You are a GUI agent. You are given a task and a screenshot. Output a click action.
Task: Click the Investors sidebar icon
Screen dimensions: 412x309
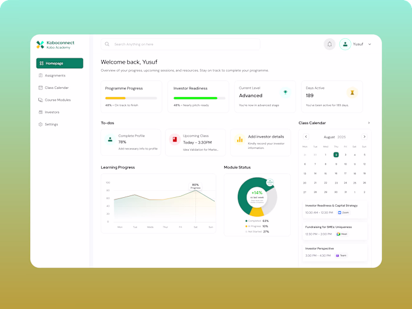click(x=41, y=112)
